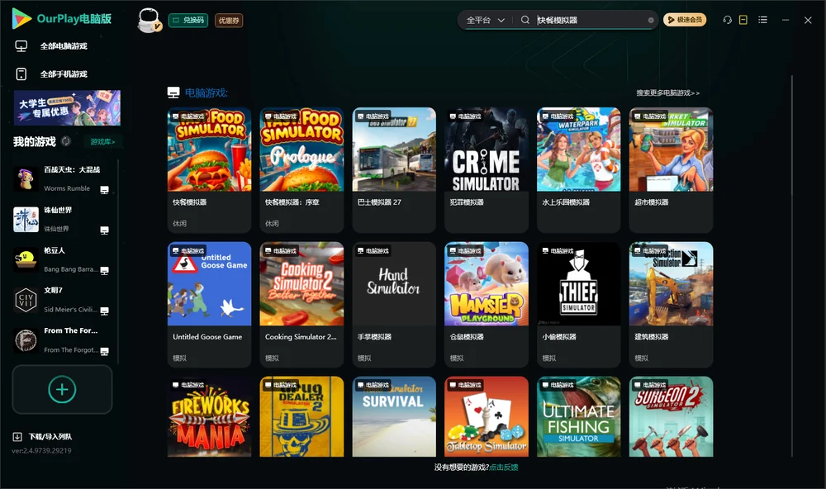This screenshot has height=489, width=826.
Task: Click version text ver:2.4.9739.29219
Action: [x=41, y=450]
